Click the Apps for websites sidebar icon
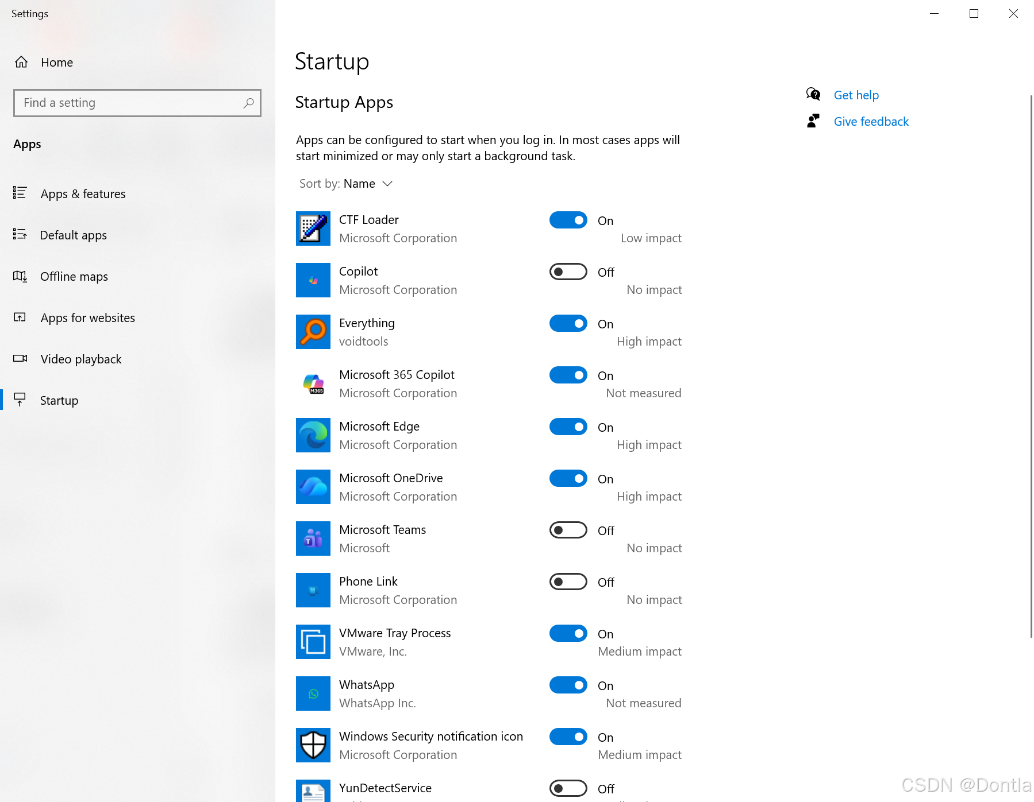The width and height of the screenshot is (1034, 802). point(20,317)
